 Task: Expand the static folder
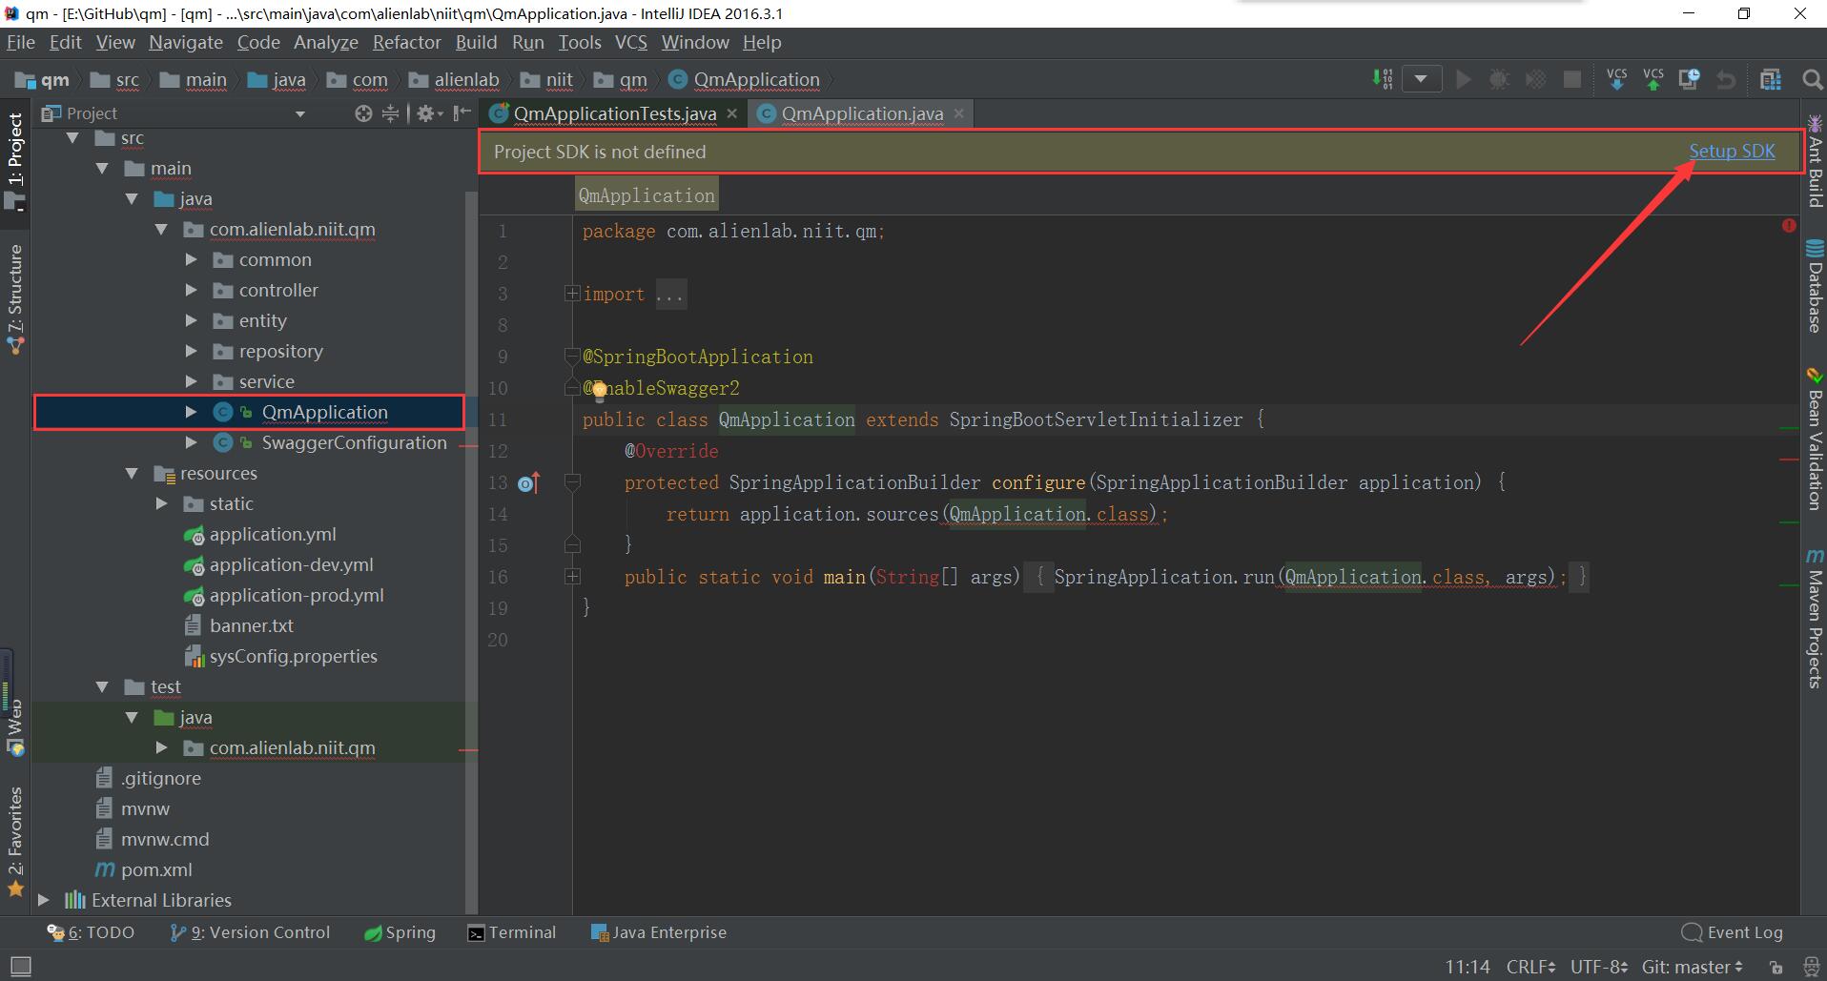pyautogui.click(x=161, y=503)
